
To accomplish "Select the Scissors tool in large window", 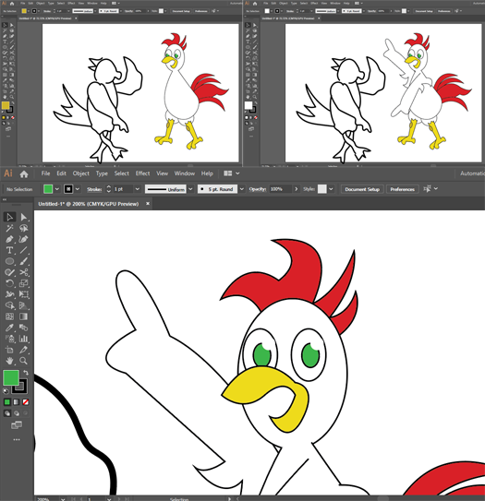I will (x=23, y=272).
